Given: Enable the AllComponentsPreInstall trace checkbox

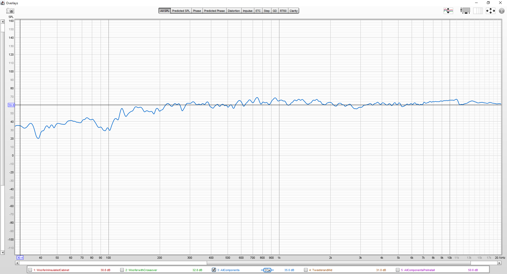Looking at the screenshot, I should point(398,270).
